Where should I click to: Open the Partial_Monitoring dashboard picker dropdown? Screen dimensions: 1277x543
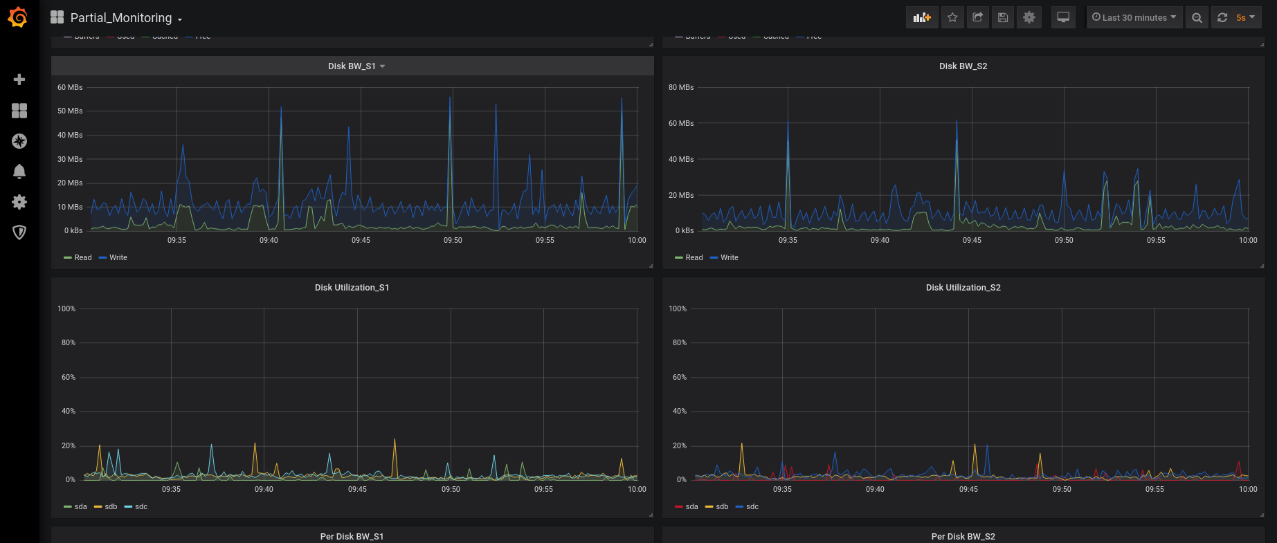coord(121,18)
